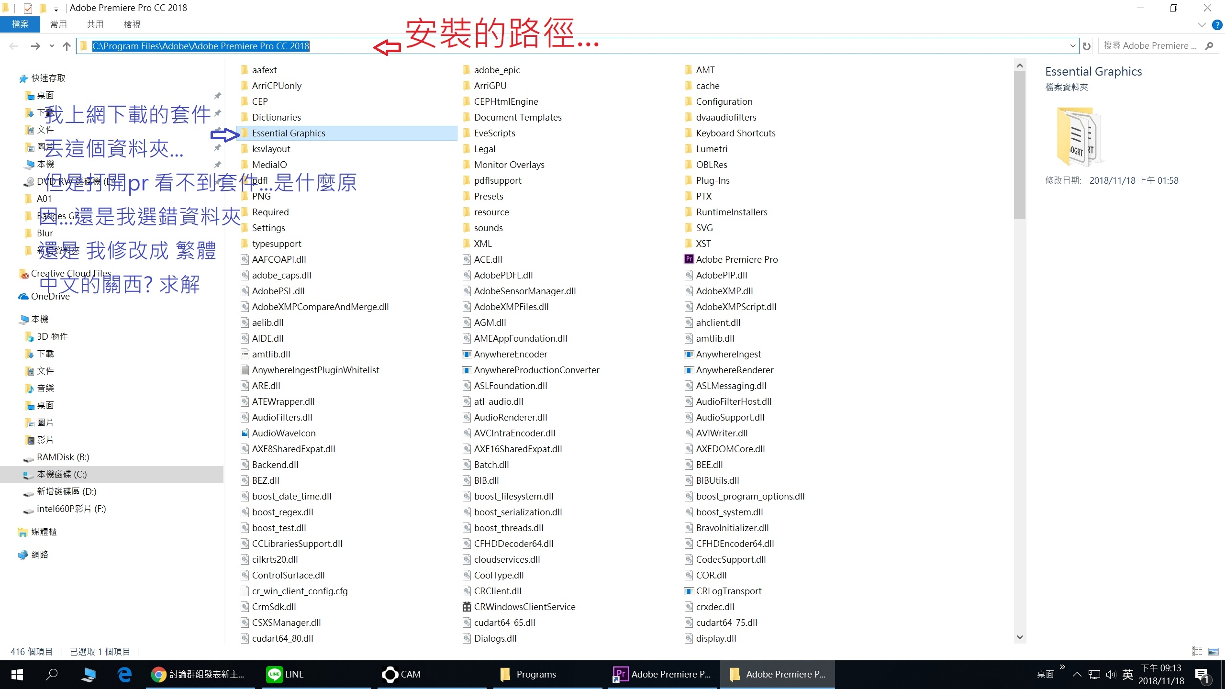Open the 檢視 ribbon tab
The width and height of the screenshot is (1225, 689).
click(132, 24)
